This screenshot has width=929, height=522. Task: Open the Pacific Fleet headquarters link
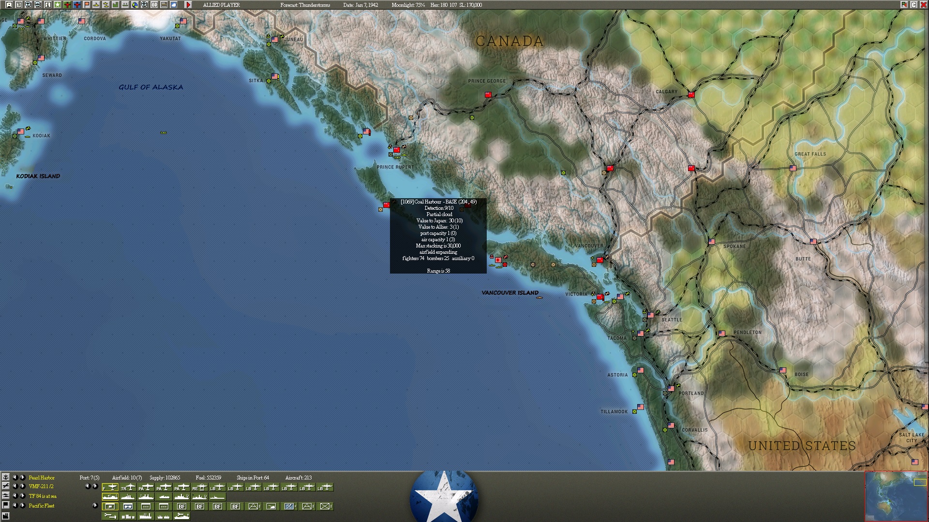(x=42, y=506)
